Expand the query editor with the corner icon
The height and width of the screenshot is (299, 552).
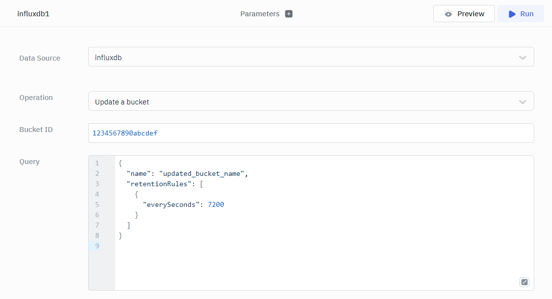pos(524,282)
